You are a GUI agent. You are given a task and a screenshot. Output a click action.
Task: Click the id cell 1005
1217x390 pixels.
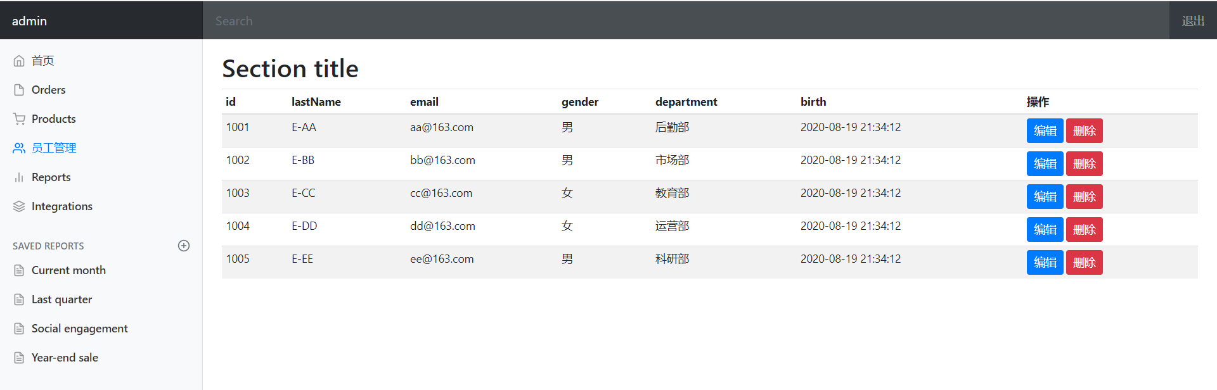tap(238, 259)
